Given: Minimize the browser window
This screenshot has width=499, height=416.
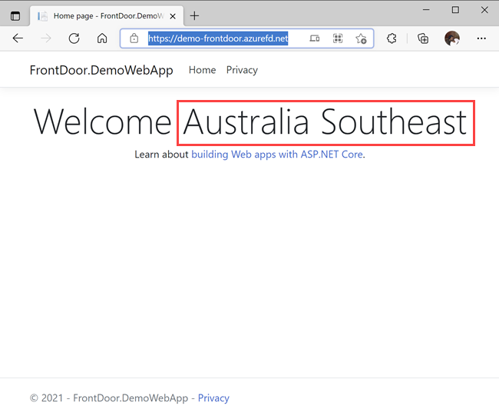Looking at the screenshot, I should click(426, 10).
